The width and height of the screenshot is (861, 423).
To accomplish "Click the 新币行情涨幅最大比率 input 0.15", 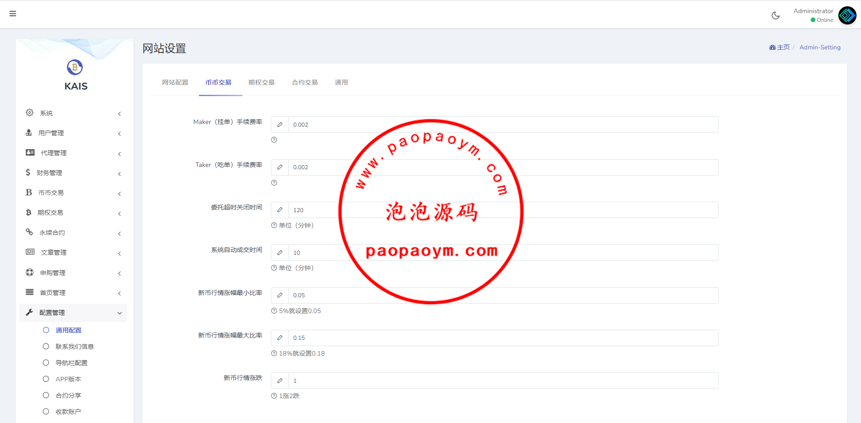I will pyautogui.click(x=503, y=338).
